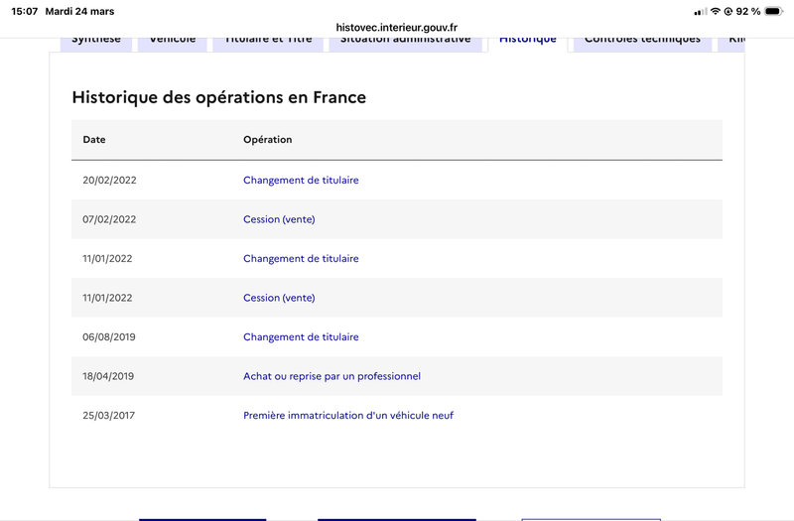Open Première immatriculation d'un véhicule neuf
The height and width of the screenshot is (521, 794).
click(348, 415)
